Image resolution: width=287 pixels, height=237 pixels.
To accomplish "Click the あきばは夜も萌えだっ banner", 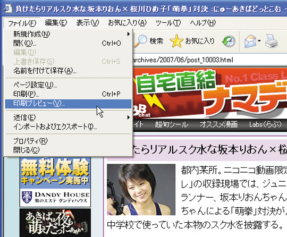I will coord(55,223).
